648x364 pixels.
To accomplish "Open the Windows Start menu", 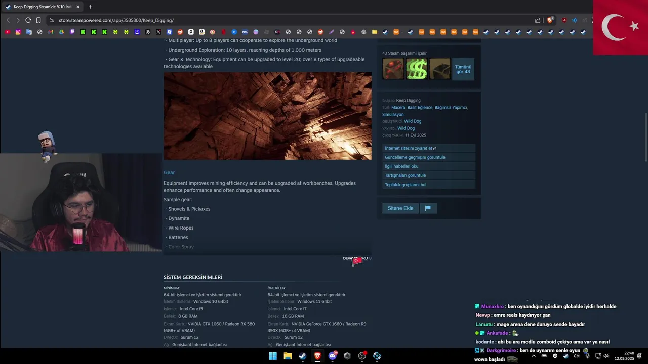I will pos(273,356).
